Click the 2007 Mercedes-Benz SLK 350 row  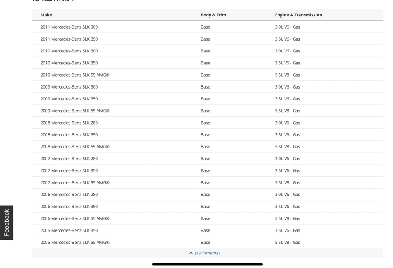pyautogui.click(x=69, y=170)
